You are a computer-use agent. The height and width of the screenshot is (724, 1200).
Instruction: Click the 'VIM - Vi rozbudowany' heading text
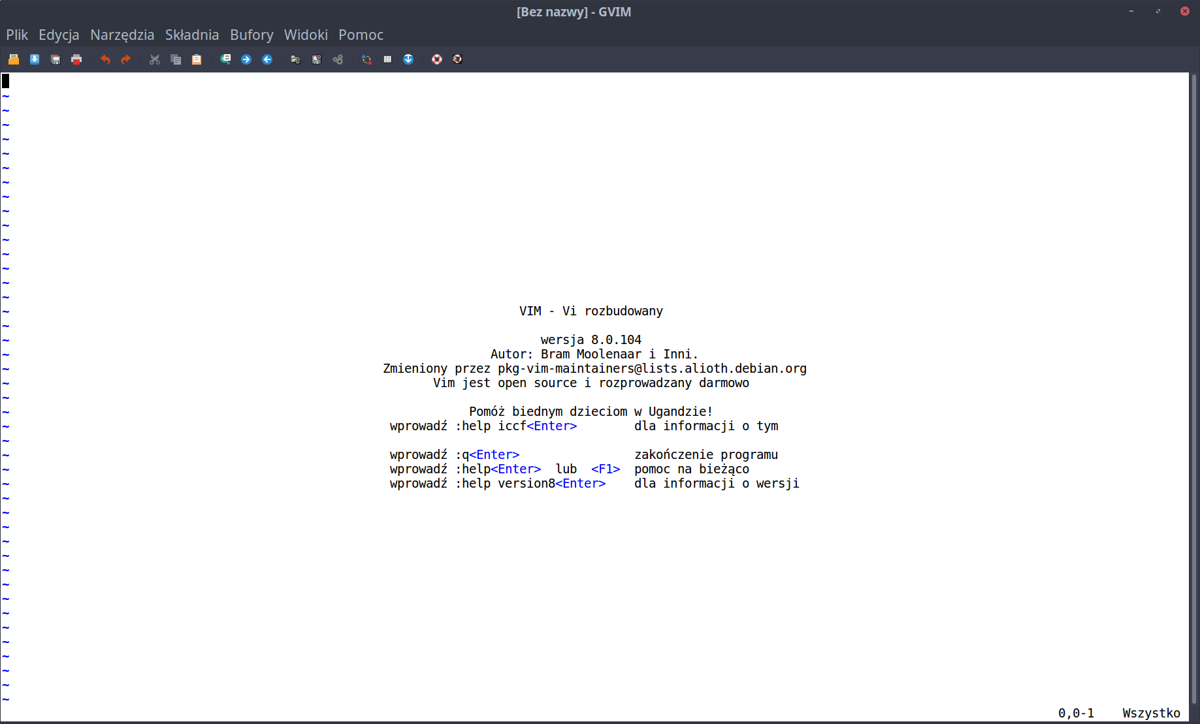591,311
